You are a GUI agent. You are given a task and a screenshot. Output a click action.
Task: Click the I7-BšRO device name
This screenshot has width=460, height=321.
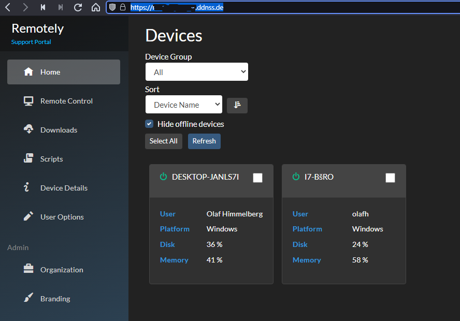319,177
